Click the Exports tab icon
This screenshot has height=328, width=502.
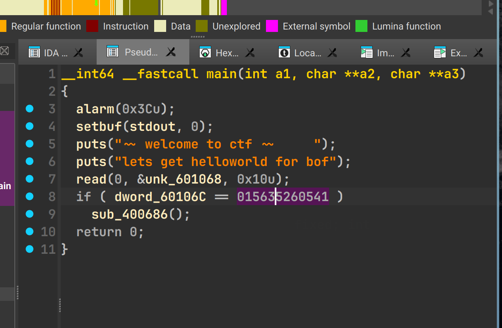click(440, 52)
